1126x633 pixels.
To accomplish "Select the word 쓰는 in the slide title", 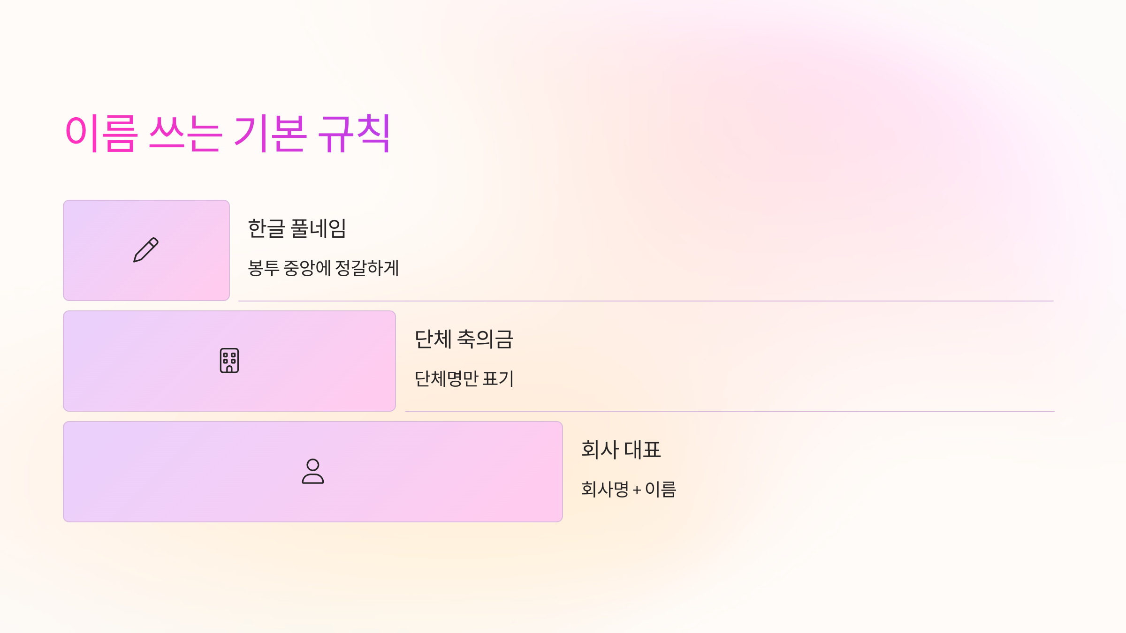I will [185, 133].
